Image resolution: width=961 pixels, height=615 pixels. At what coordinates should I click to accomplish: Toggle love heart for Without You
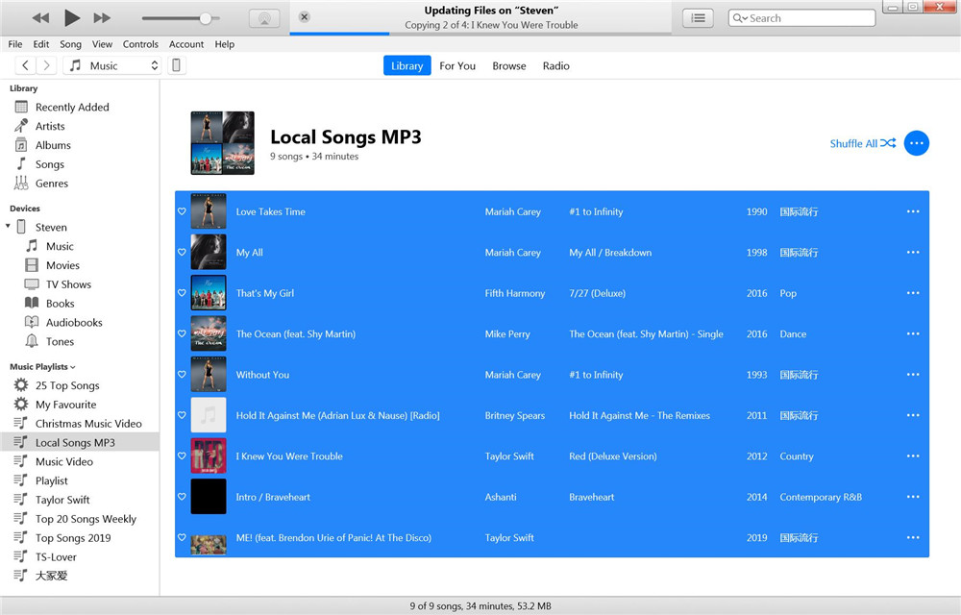coord(182,374)
